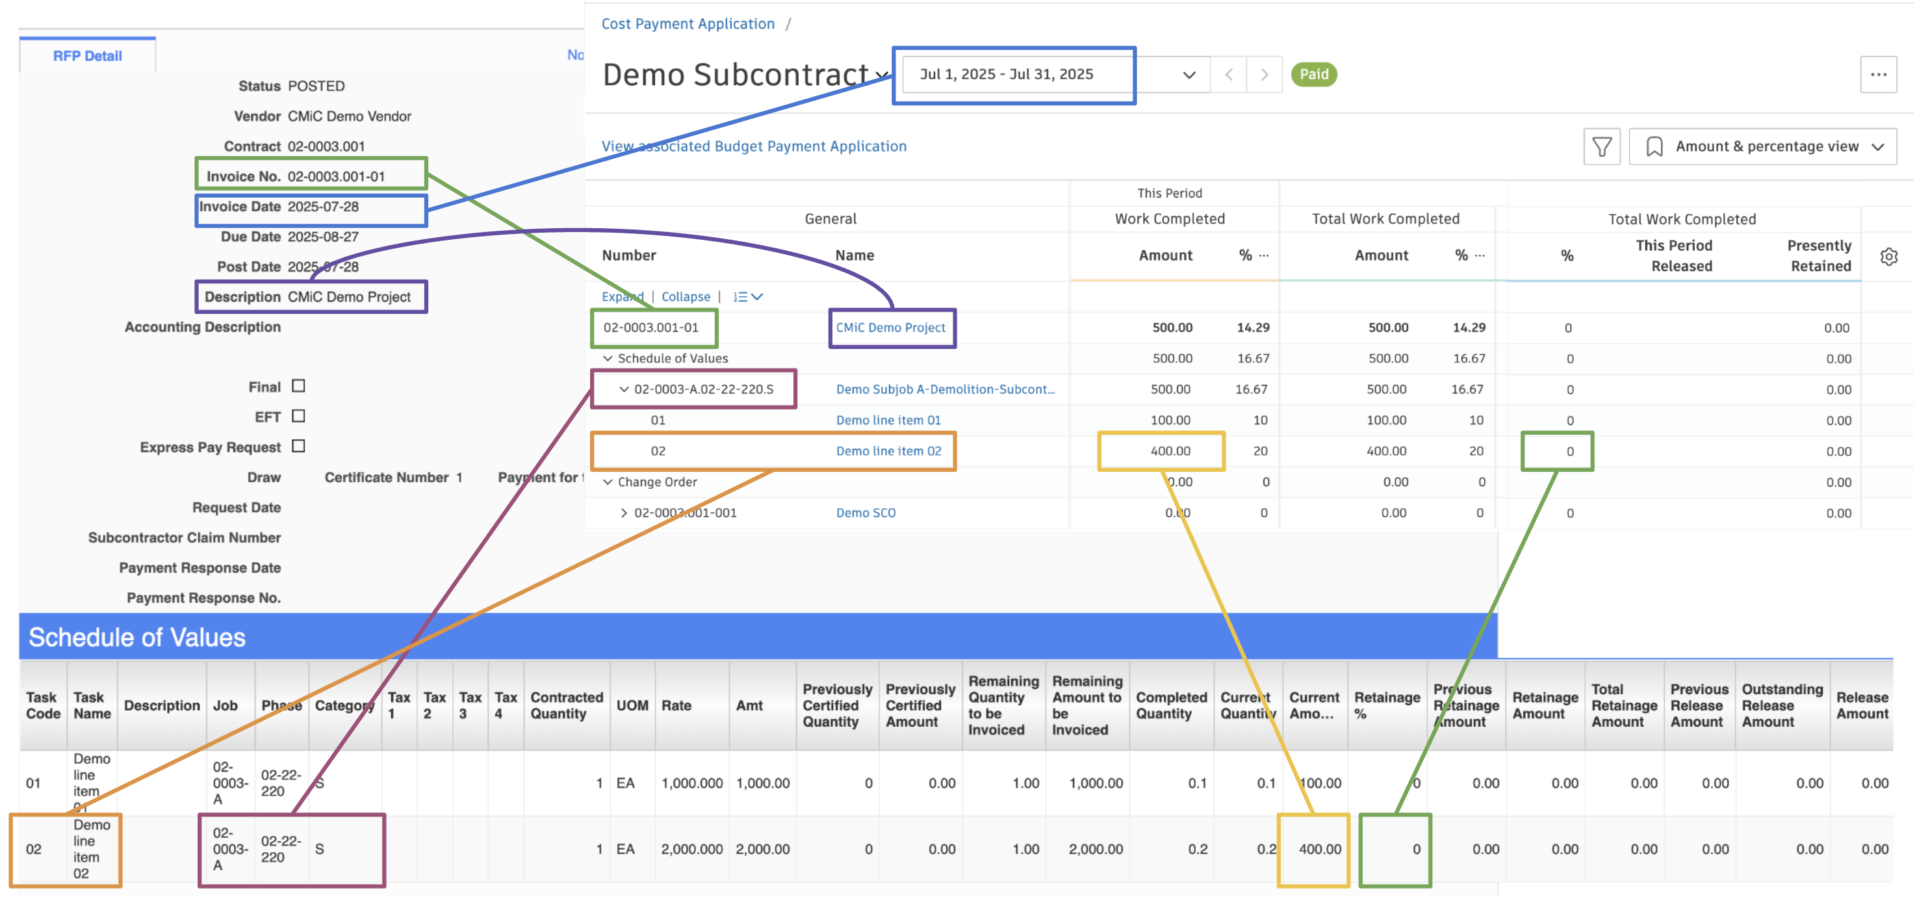Click the Contracted Quantity column header

click(x=566, y=706)
